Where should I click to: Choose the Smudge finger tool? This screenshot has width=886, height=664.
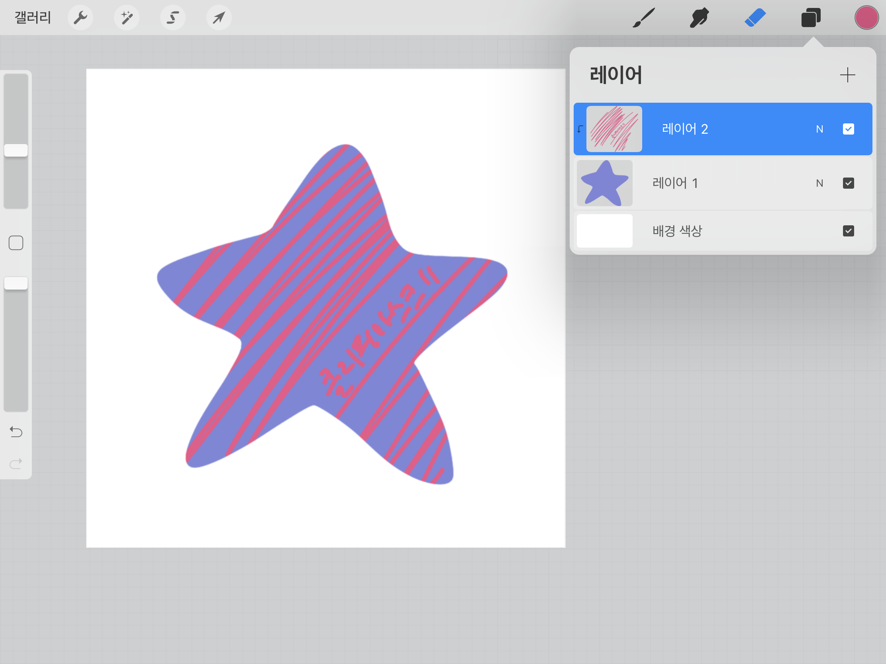[699, 18]
